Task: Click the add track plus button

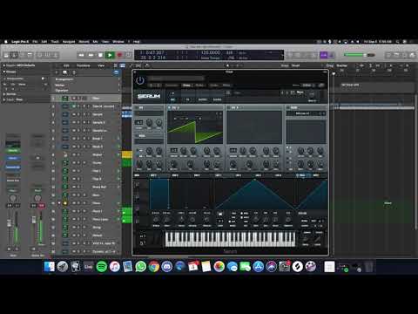Action: [57, 72]
